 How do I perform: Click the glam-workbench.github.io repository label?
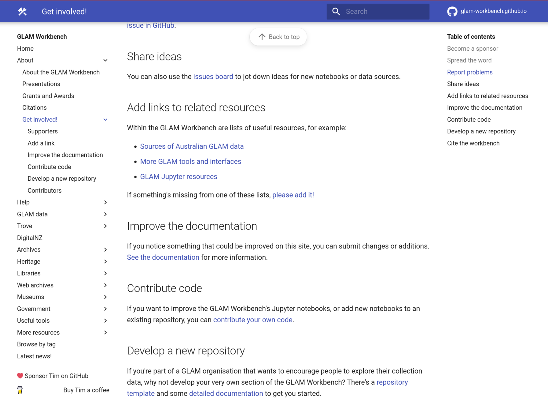click(493, 11)
